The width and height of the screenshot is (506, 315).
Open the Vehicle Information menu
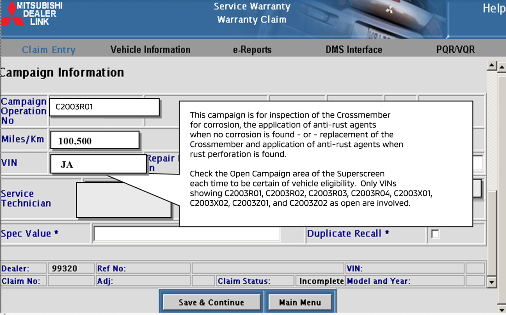(x=150, y=50)
